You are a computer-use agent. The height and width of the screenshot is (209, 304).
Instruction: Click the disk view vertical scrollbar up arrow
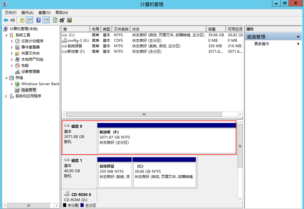point(240,122)
